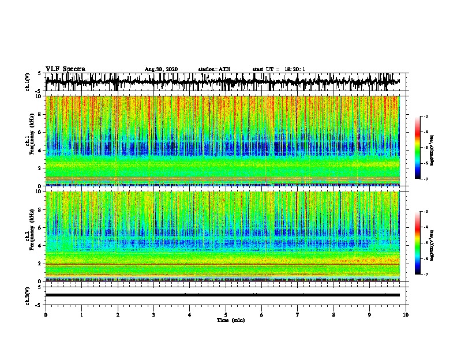The image size is (457, 353).
Task: Click the '-3' label on ch.1 color bar
Action: click(425, 117)
